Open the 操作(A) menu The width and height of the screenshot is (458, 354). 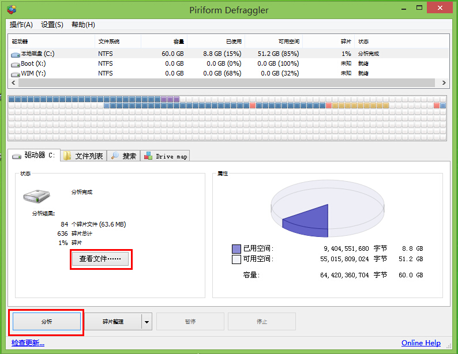21,25
